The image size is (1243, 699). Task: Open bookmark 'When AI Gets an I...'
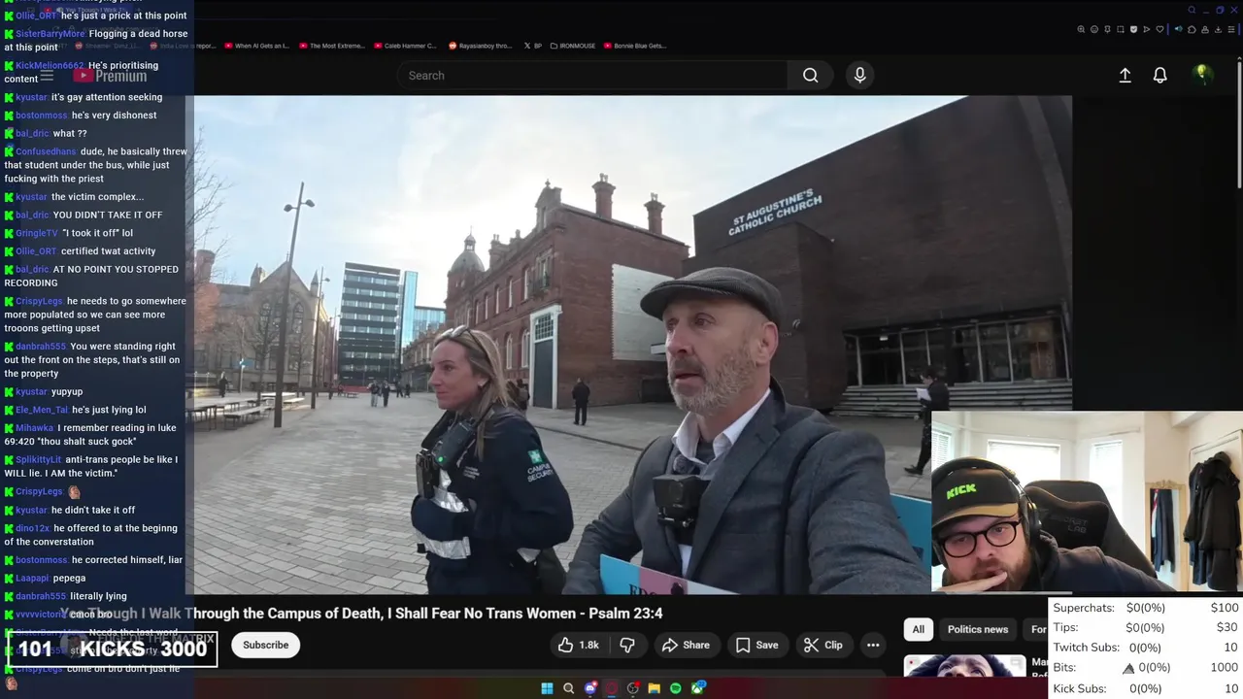coord(255,46)
